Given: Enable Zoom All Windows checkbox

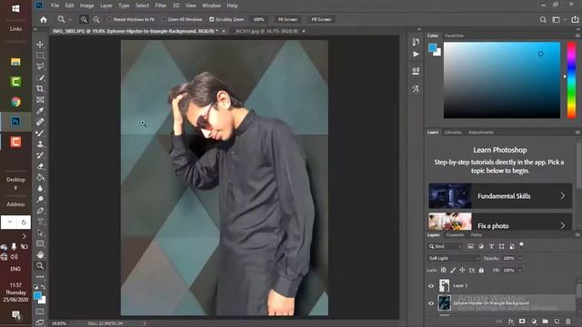Looking at the screenshot, I should 164,19.
